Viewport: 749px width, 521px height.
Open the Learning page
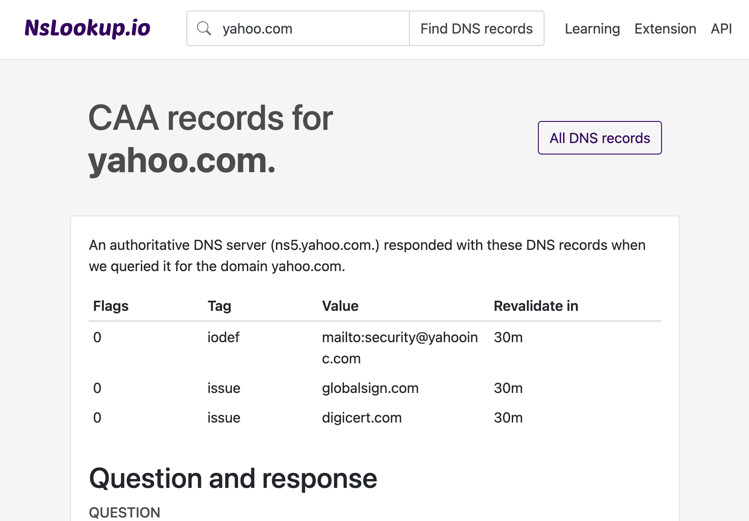tap(592, 28)
